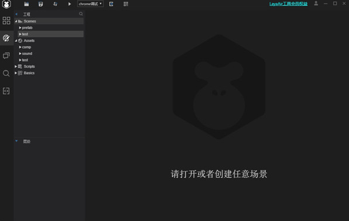This screenshot has height=221, width=349.
Task: Select the Scenes folder row
Action: click(x=49, y=21)
